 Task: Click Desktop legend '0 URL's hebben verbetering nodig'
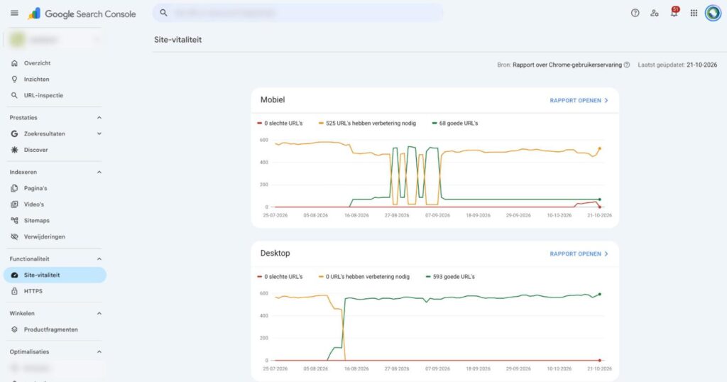364,277
